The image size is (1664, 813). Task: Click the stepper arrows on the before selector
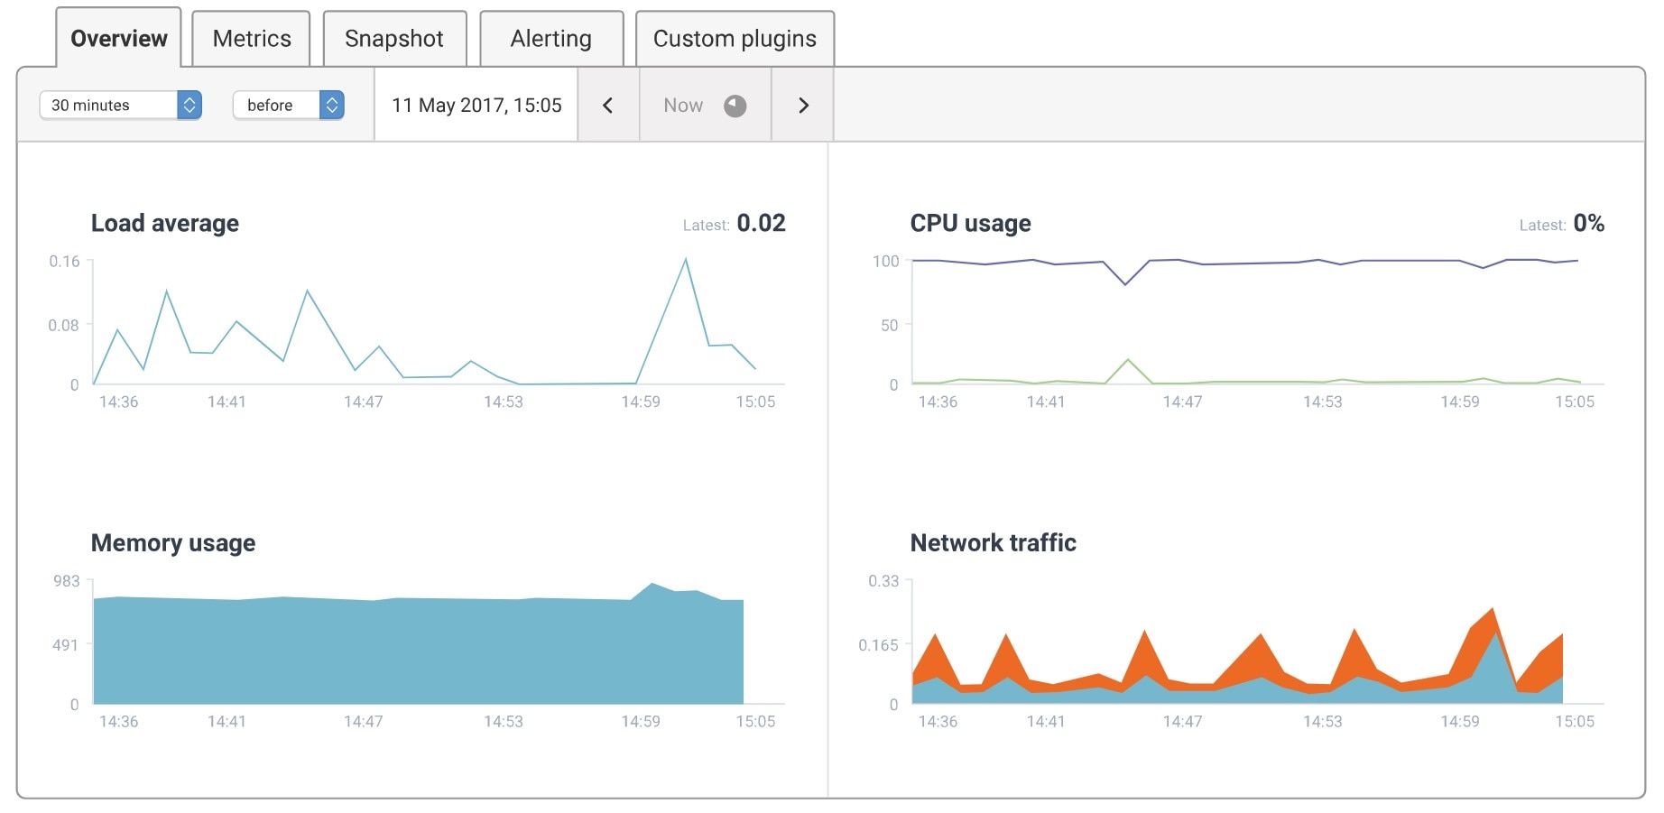coord(333,105)
